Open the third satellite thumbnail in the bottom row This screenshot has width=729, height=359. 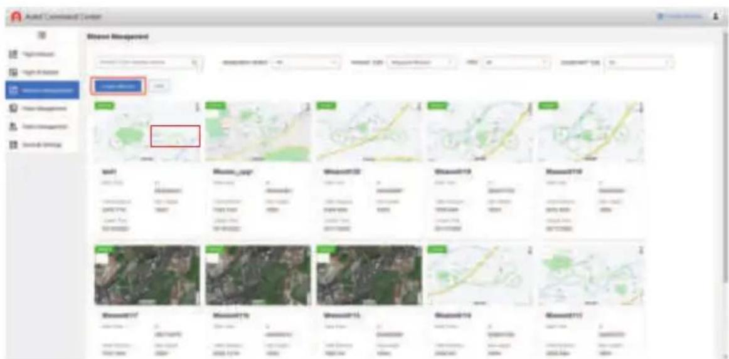[x=369, y=275]
